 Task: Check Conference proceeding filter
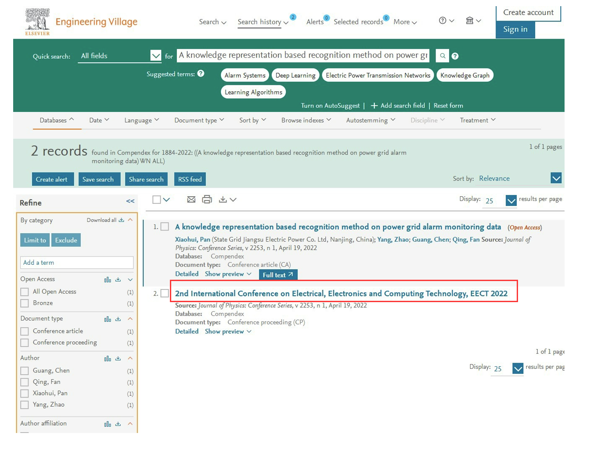click(x=25, y=343)
